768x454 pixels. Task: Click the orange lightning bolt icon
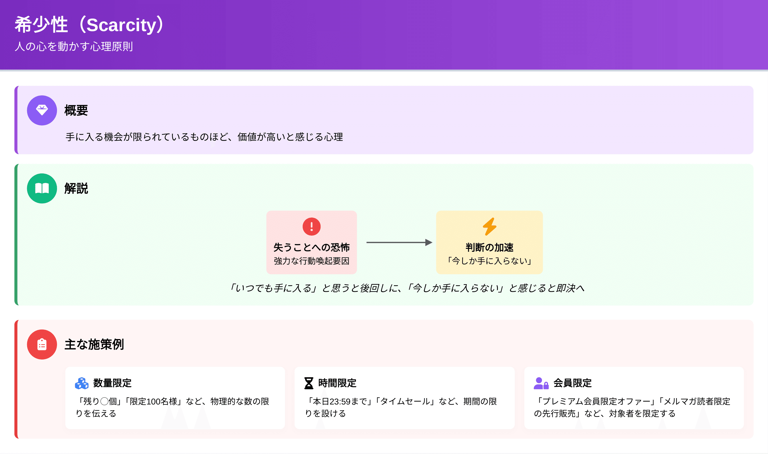489,226
